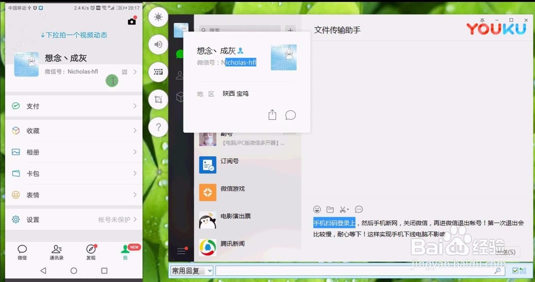
Task: Click the crop screenshot icon on the mirror toolbar
Action: [158, 100]
